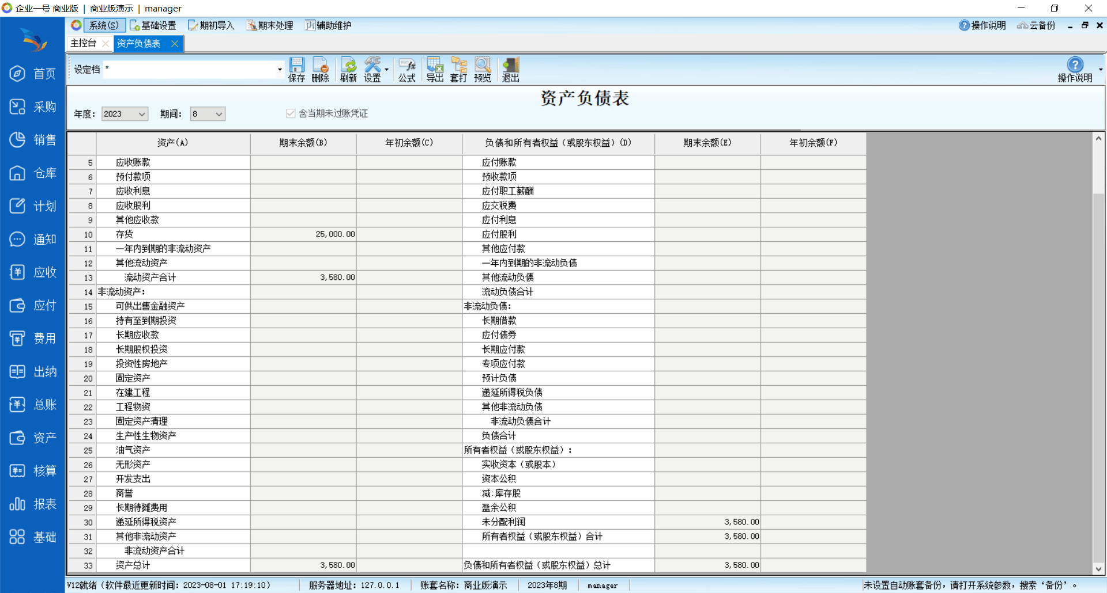Open the 套打 template print icon

coord(458,69)
